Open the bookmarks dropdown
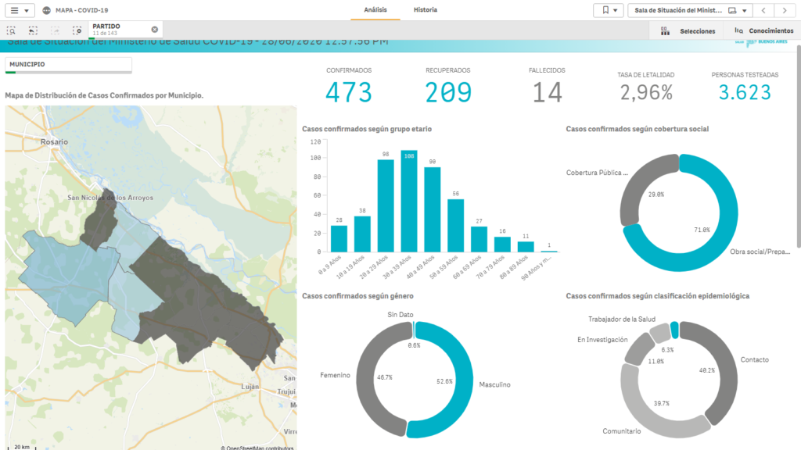This screenshot has width=801, height=450. (609, 10)
